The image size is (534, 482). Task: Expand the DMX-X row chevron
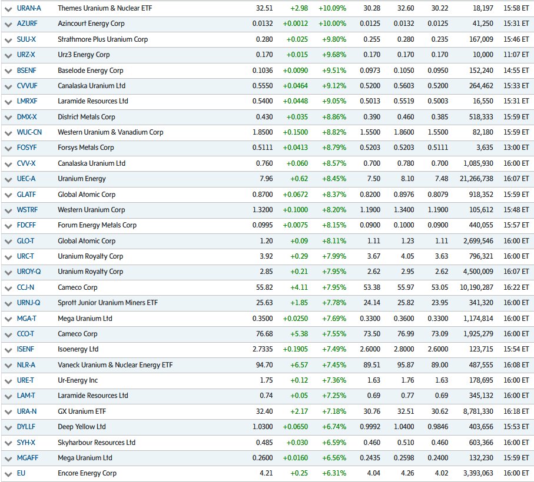click(x=8, y=118)
